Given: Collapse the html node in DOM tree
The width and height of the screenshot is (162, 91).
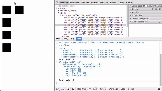Looking at the screenshot, I should point(57,8).
